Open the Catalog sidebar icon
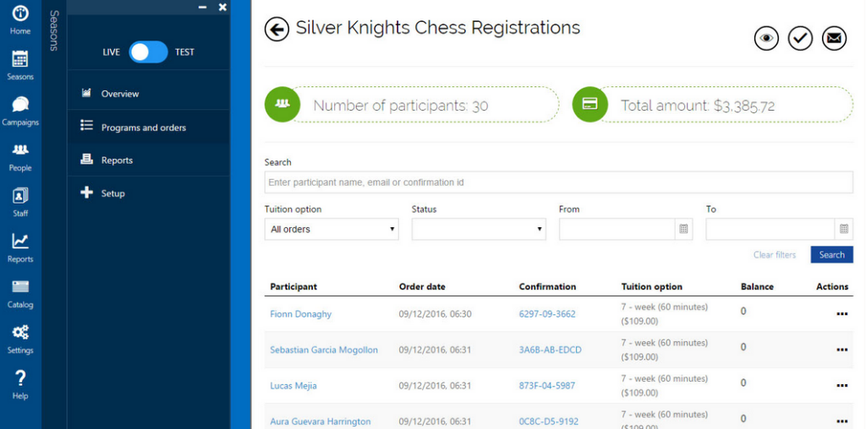The width and height of the screenshot is (866, 429). point(20,294)
